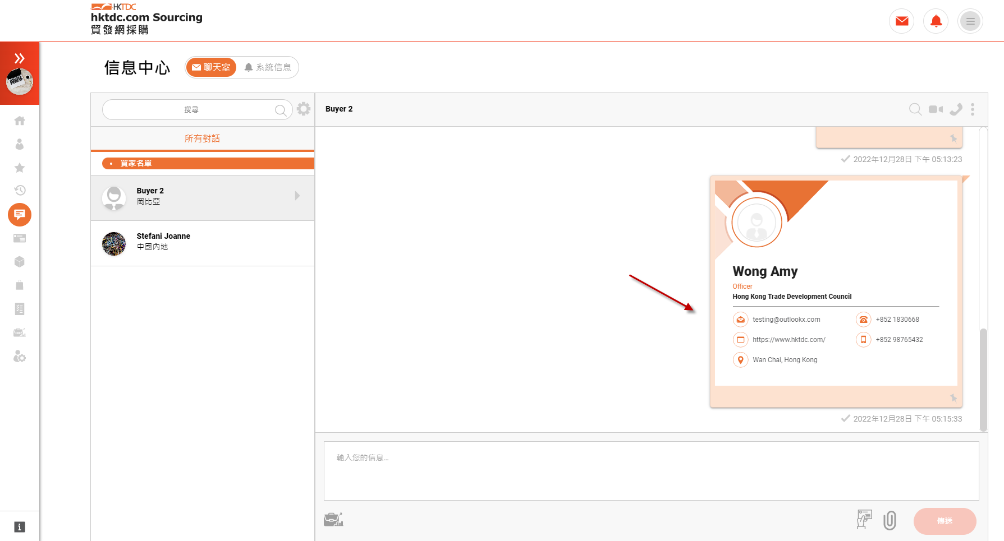Click the chat vertical scrollbar thumb

pos(983,380)
